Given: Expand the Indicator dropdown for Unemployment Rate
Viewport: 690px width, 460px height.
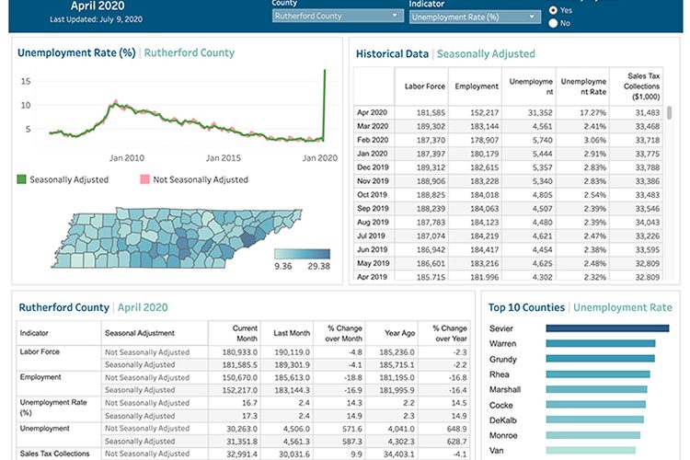Looking at the screenshot, I should click(475, 17).
